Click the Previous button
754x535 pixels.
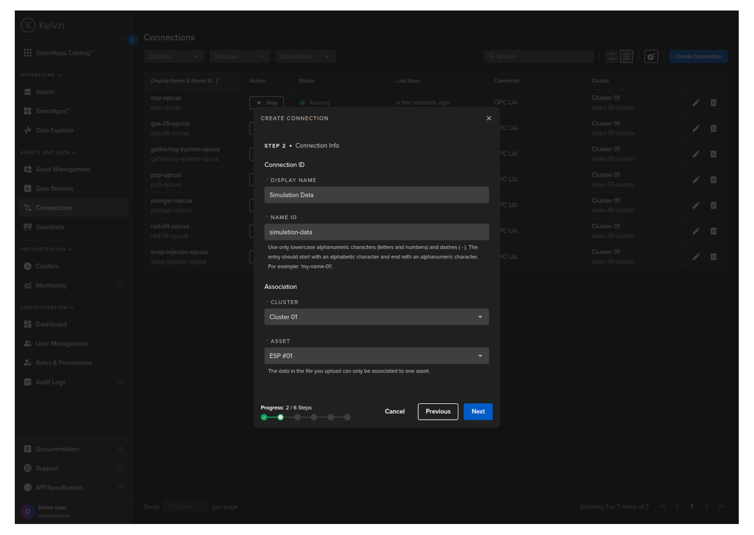[x=438, y=412]
